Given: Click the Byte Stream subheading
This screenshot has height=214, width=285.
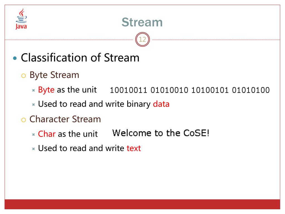Looking at the screenshot, I should pos(54,75).
